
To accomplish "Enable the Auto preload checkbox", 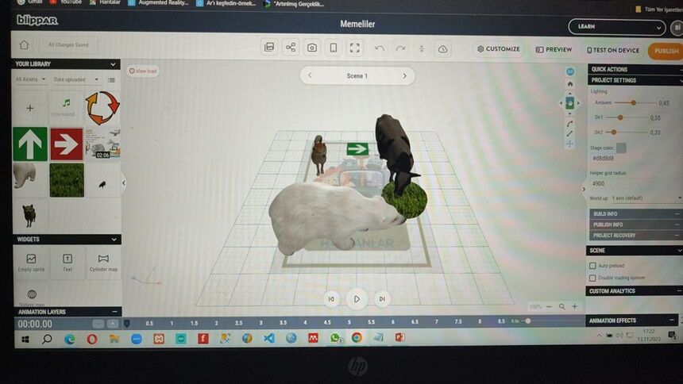I will [x=592, y=266].
